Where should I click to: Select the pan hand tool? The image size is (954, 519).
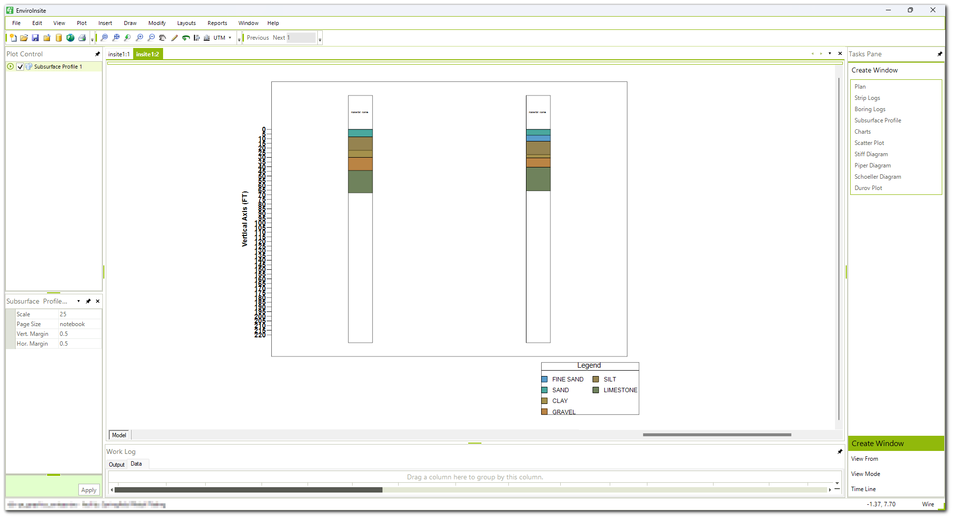(x=163, y=38)
